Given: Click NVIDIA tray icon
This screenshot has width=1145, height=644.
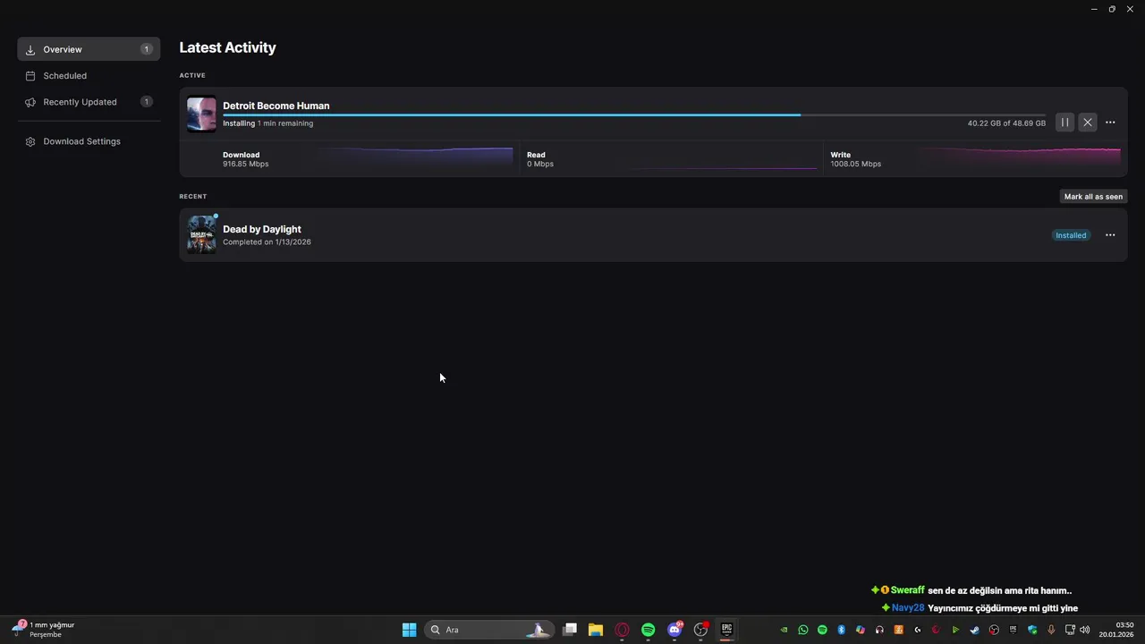Looking at the screenshot, I should (x=784, y=630).
